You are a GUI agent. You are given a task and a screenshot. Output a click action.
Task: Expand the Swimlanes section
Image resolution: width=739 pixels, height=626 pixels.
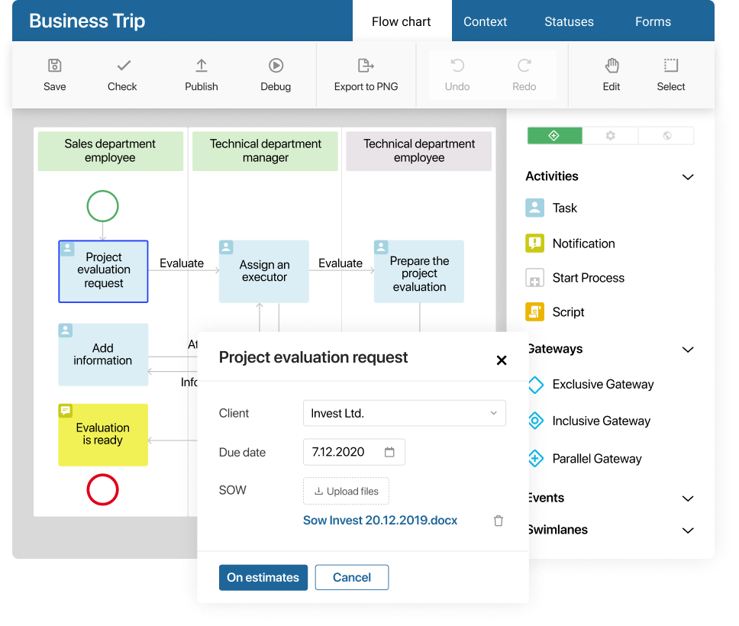click(687, 530)
